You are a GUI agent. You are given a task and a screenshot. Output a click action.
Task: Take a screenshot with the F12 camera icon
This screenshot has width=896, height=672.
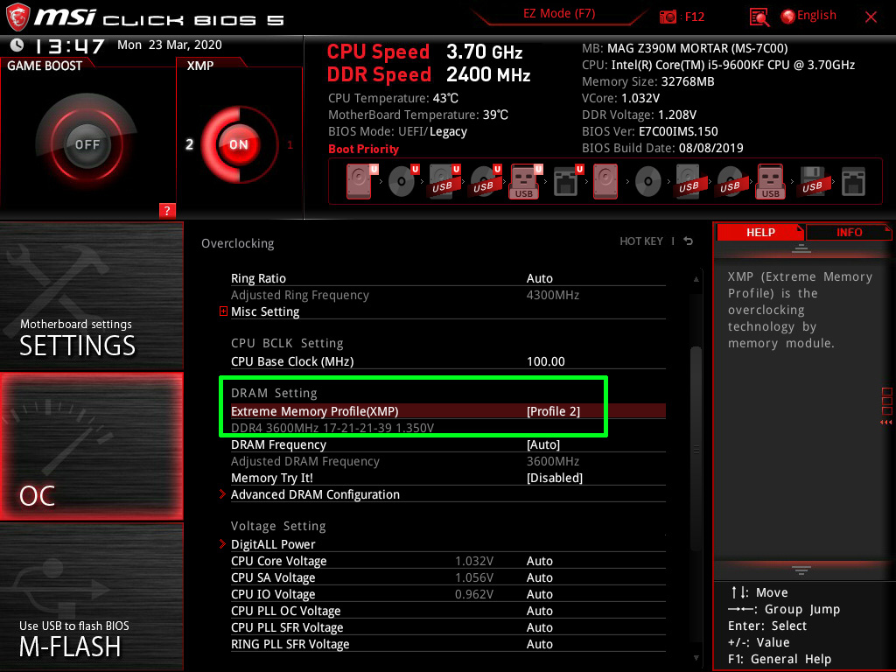point(668,17)
